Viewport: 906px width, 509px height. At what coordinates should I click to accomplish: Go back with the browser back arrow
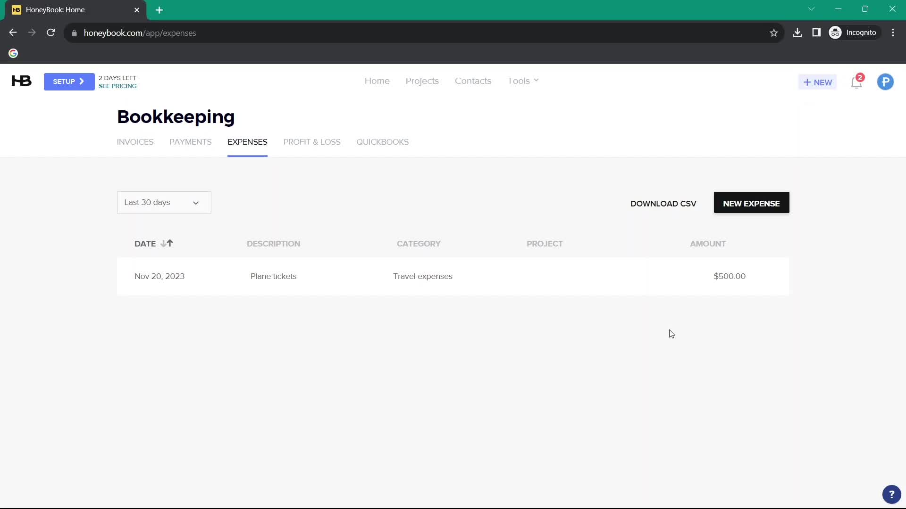pos(13,33)
